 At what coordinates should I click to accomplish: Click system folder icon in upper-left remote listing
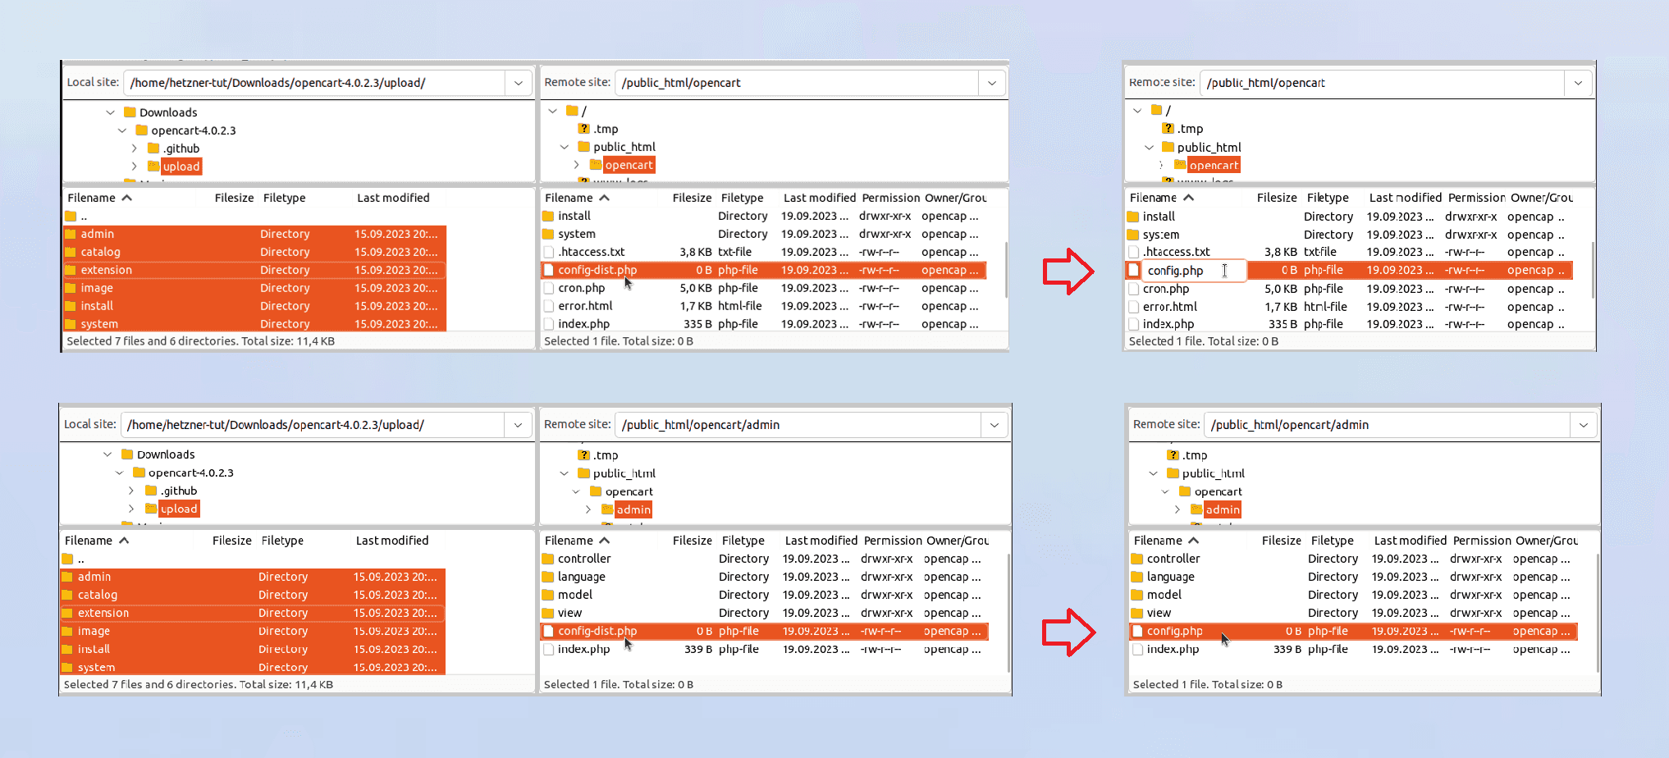pyautogui.click(x=548, y=234)
